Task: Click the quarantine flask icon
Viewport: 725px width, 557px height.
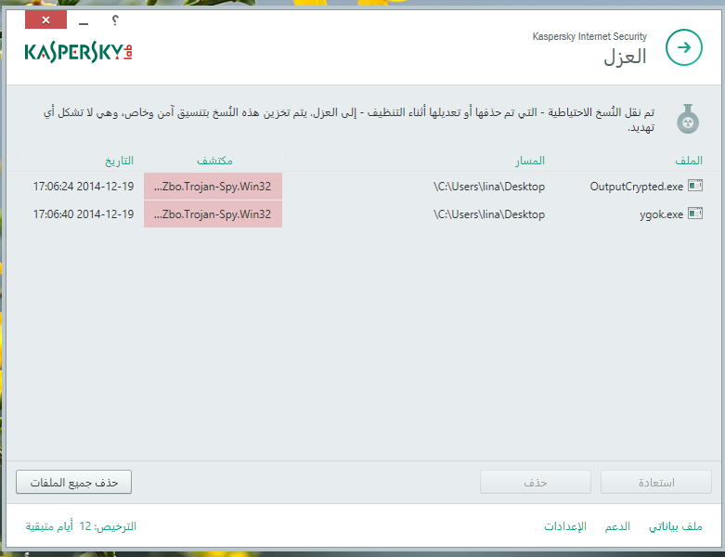Action: pyautogui.click(x=688, y=119)
